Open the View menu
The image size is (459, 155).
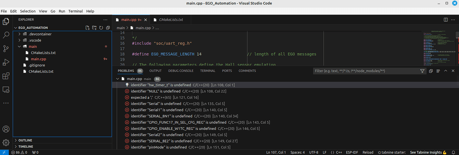[x=43, y=11]
